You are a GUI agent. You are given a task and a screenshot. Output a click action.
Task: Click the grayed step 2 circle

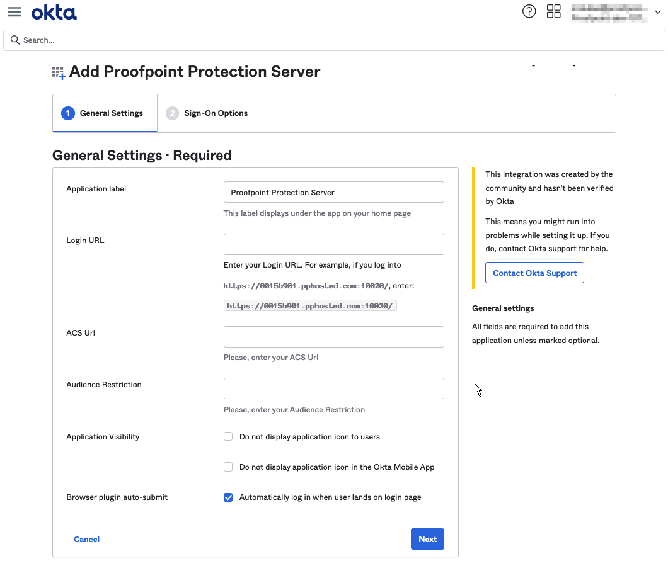tap(172, 113)
